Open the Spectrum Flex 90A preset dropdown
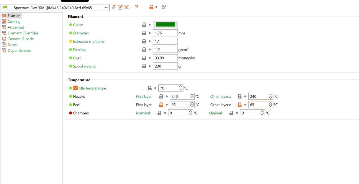This screenshot has width=359, height=184. pos(55,8)
